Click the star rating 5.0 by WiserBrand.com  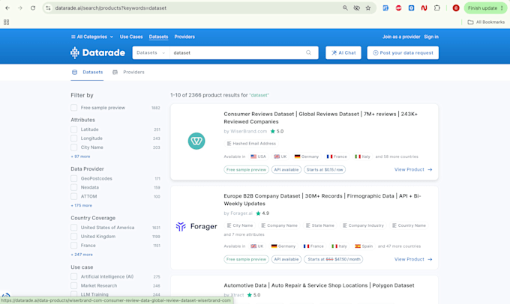[277, 131]
